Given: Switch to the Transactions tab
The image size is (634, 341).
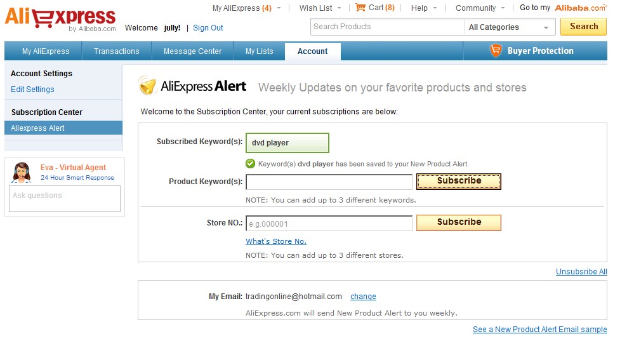Looking at the screenshot, I should click(x=116, y=51).
